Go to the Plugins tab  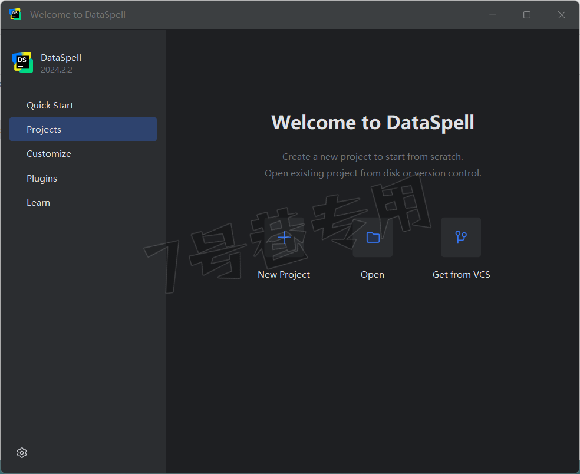click(83, 179)
